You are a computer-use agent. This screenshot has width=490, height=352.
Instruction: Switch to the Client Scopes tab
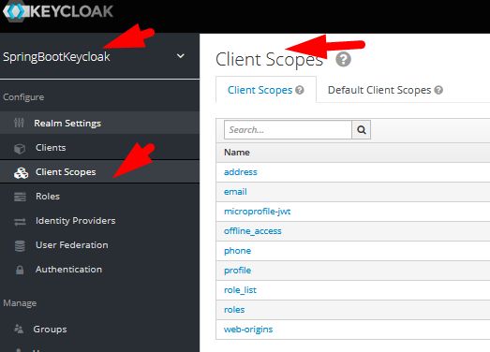pos(260,90)
